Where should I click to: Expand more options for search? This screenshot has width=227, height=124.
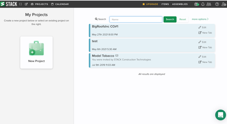pos(200,19)
